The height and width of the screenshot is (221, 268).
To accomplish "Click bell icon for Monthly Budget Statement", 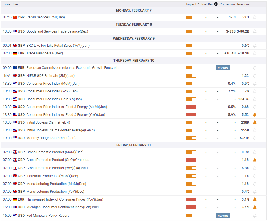I will click(x=255, y=138).
